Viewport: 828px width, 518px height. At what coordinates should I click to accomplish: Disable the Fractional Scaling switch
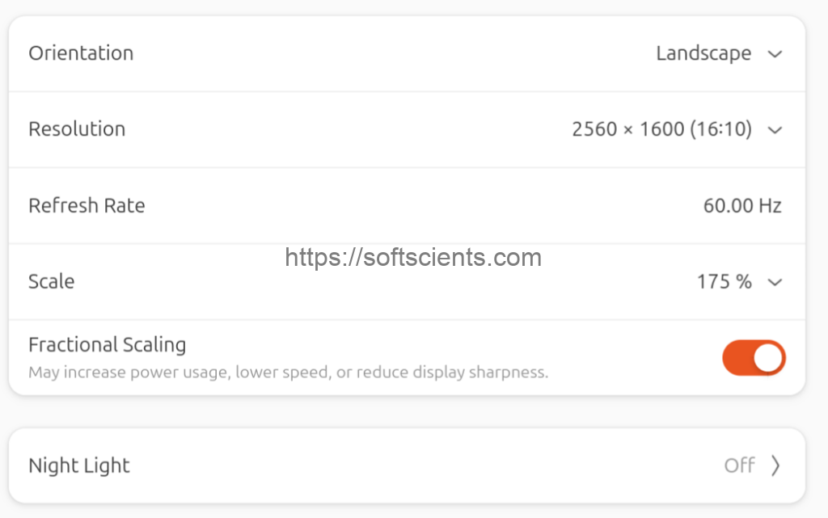[x=754, y=358]
